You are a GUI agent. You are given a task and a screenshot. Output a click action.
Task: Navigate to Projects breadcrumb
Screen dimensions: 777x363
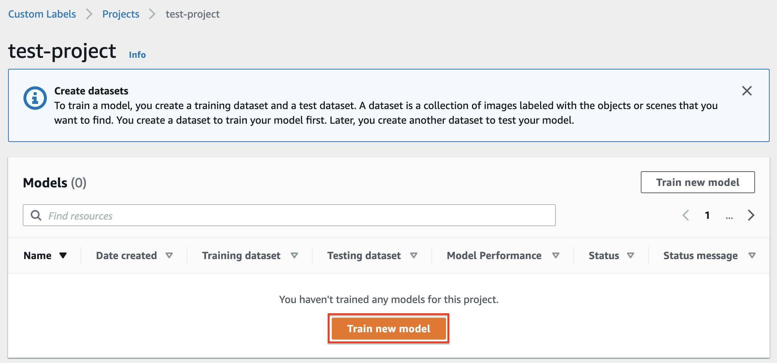pos(121,14)
